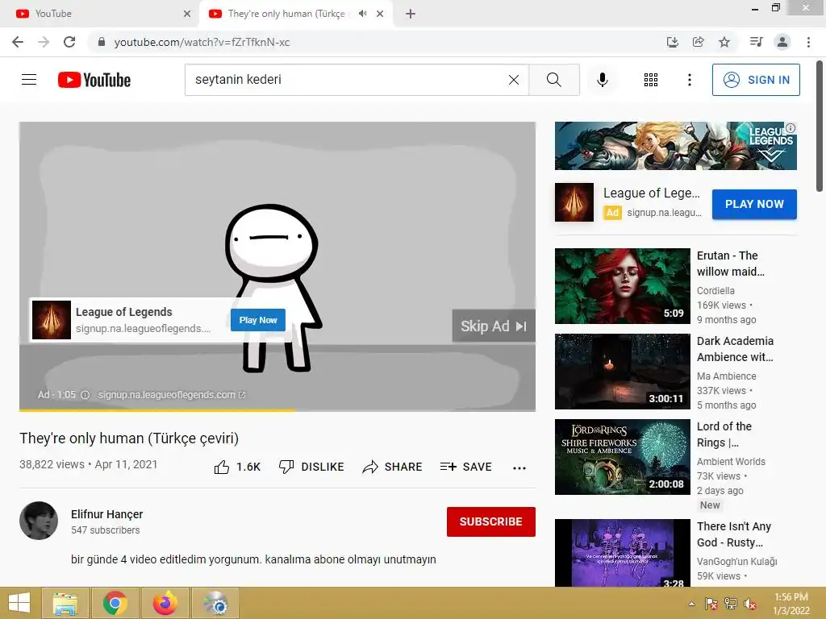Image resolution: width=826 pixels, height=619 pixels.
Task: Open more actions ellipsis below video
Action: click(x=519, y=468)
